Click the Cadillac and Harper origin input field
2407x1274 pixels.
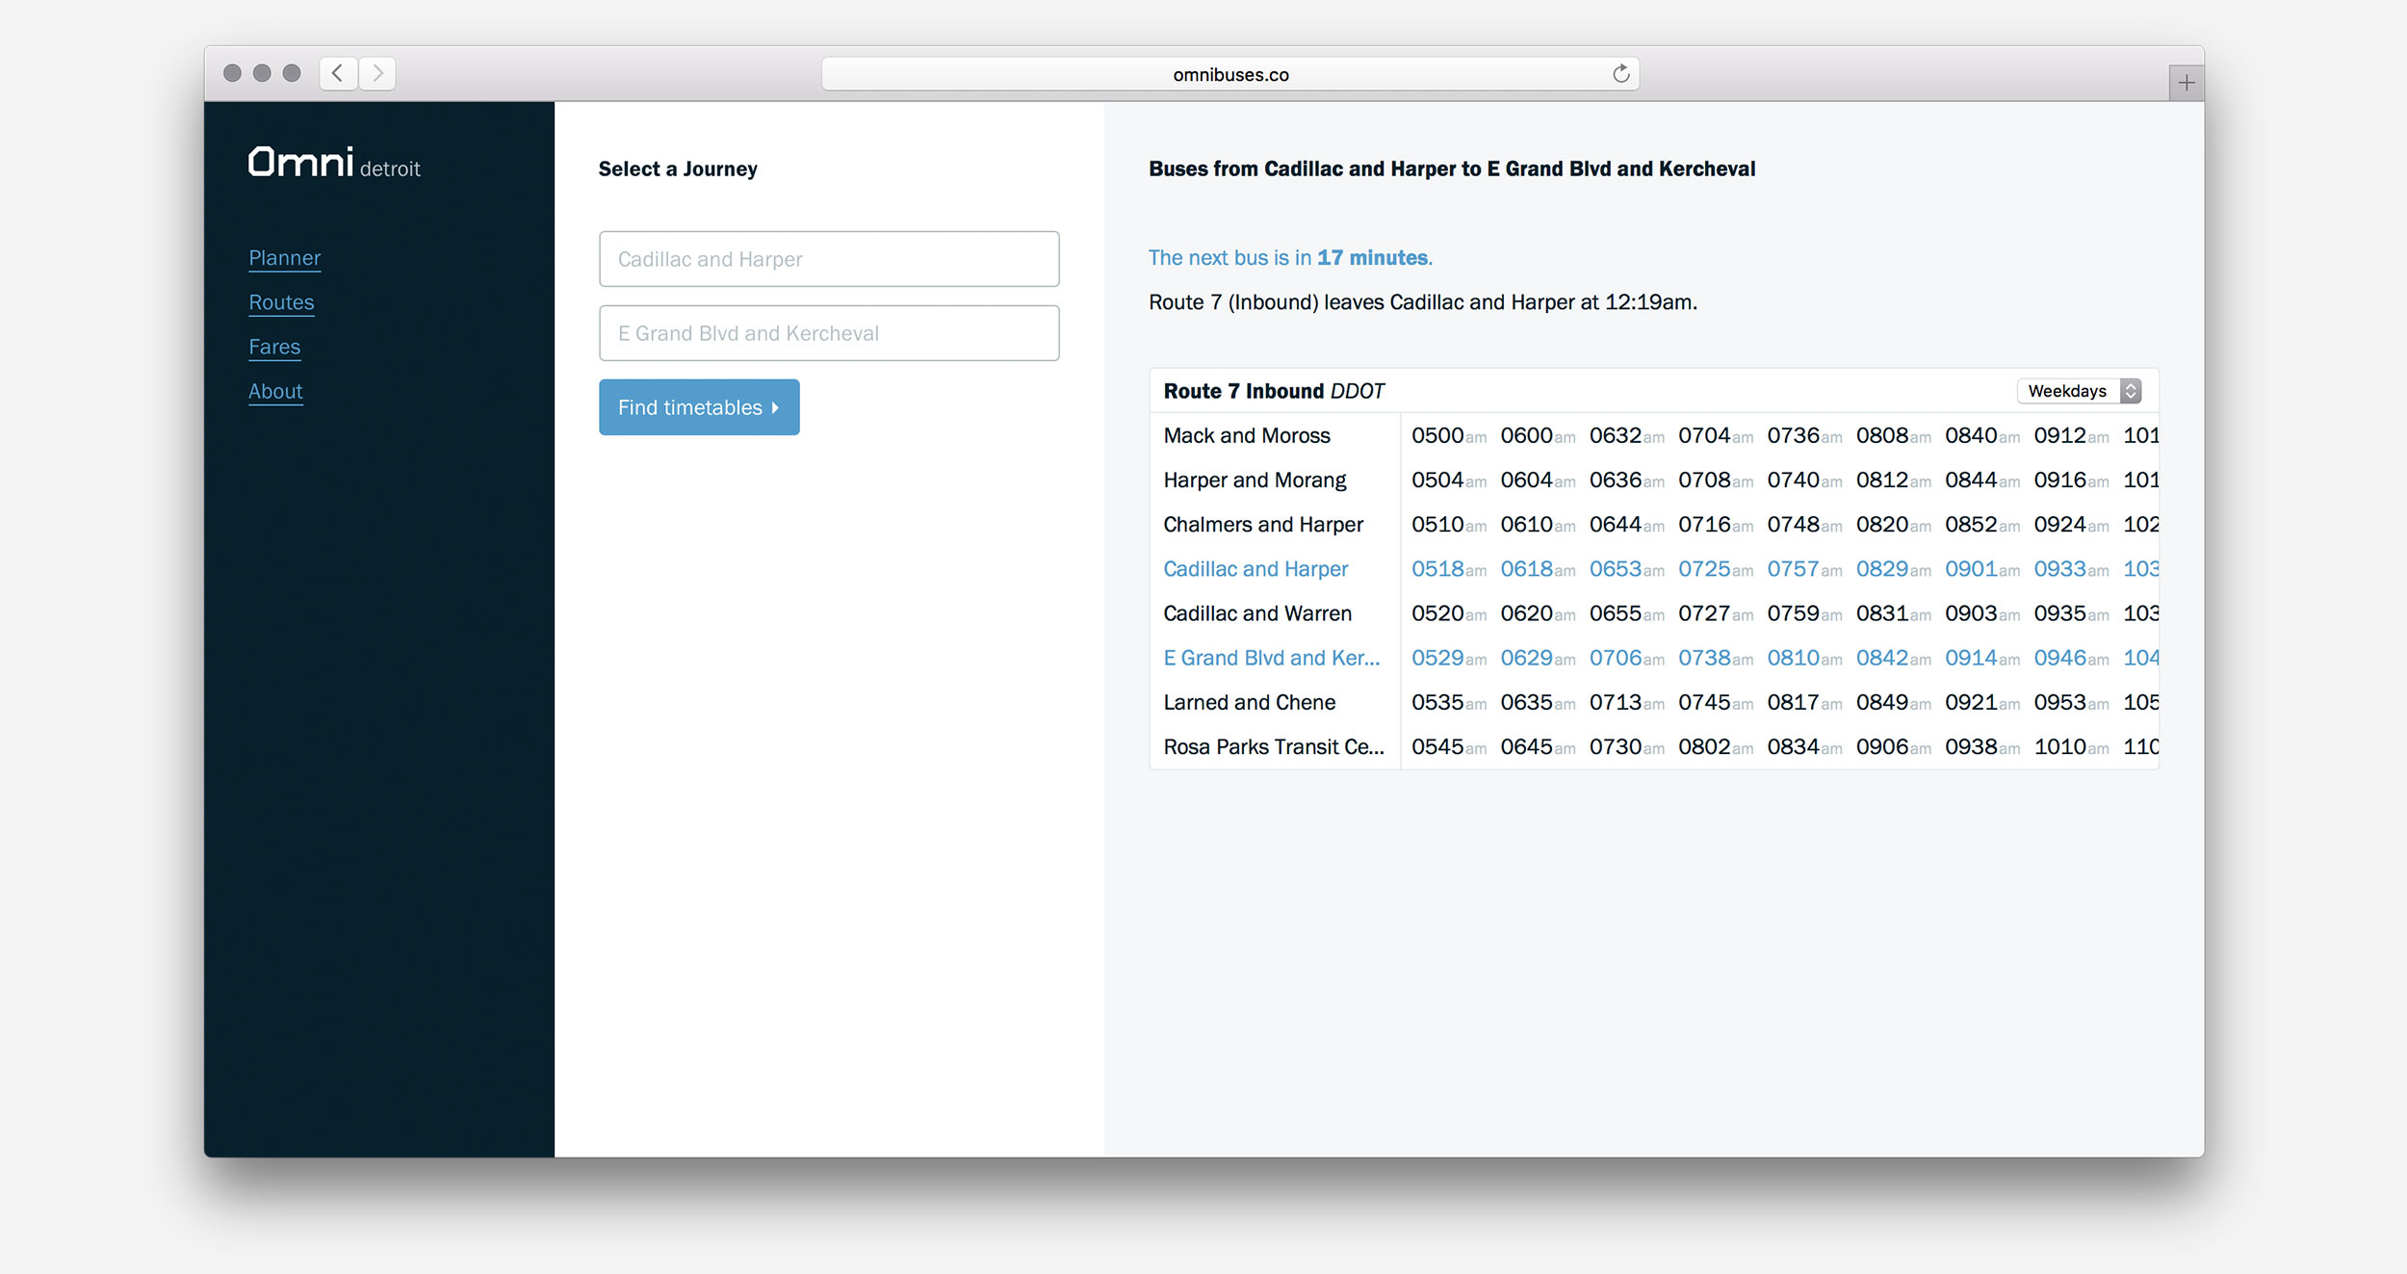click(828, 258)
